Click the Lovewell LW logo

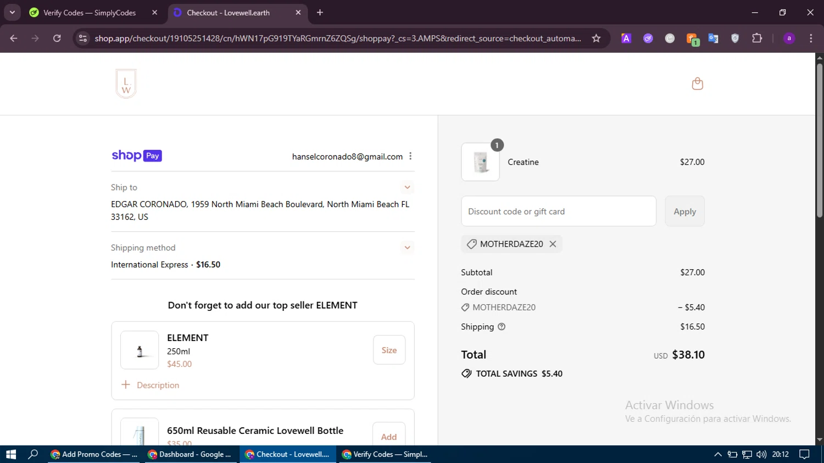[x=126, y=84]
